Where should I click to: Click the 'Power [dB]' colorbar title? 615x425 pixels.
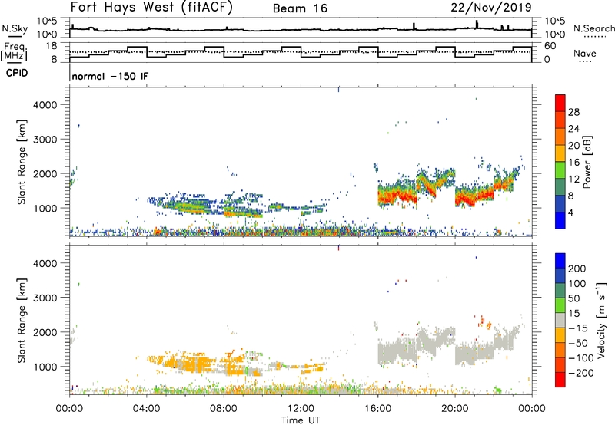coord(587,162)
